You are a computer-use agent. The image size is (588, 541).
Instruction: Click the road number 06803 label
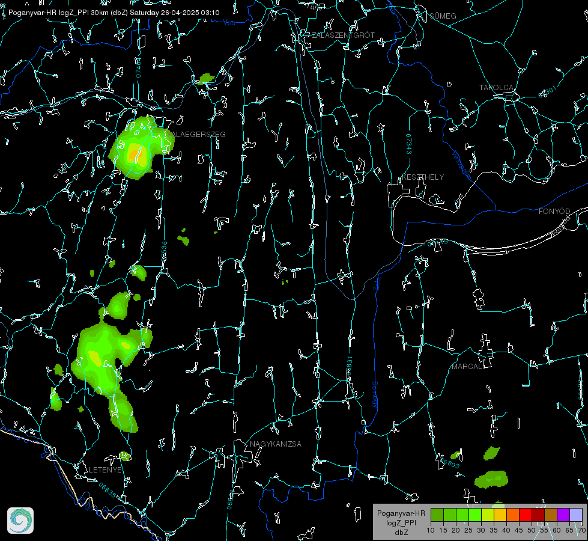point(450,463)
